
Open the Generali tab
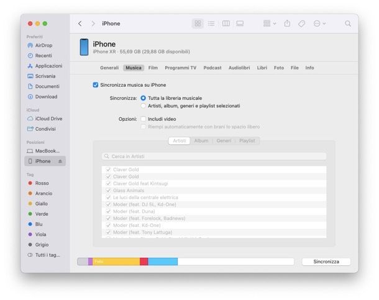109,68
